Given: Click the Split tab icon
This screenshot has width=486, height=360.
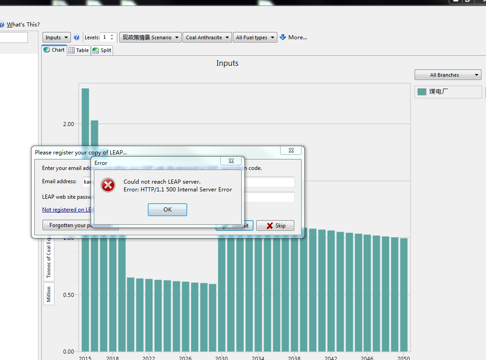Looking at the screenshot, I should pos(96,50).
